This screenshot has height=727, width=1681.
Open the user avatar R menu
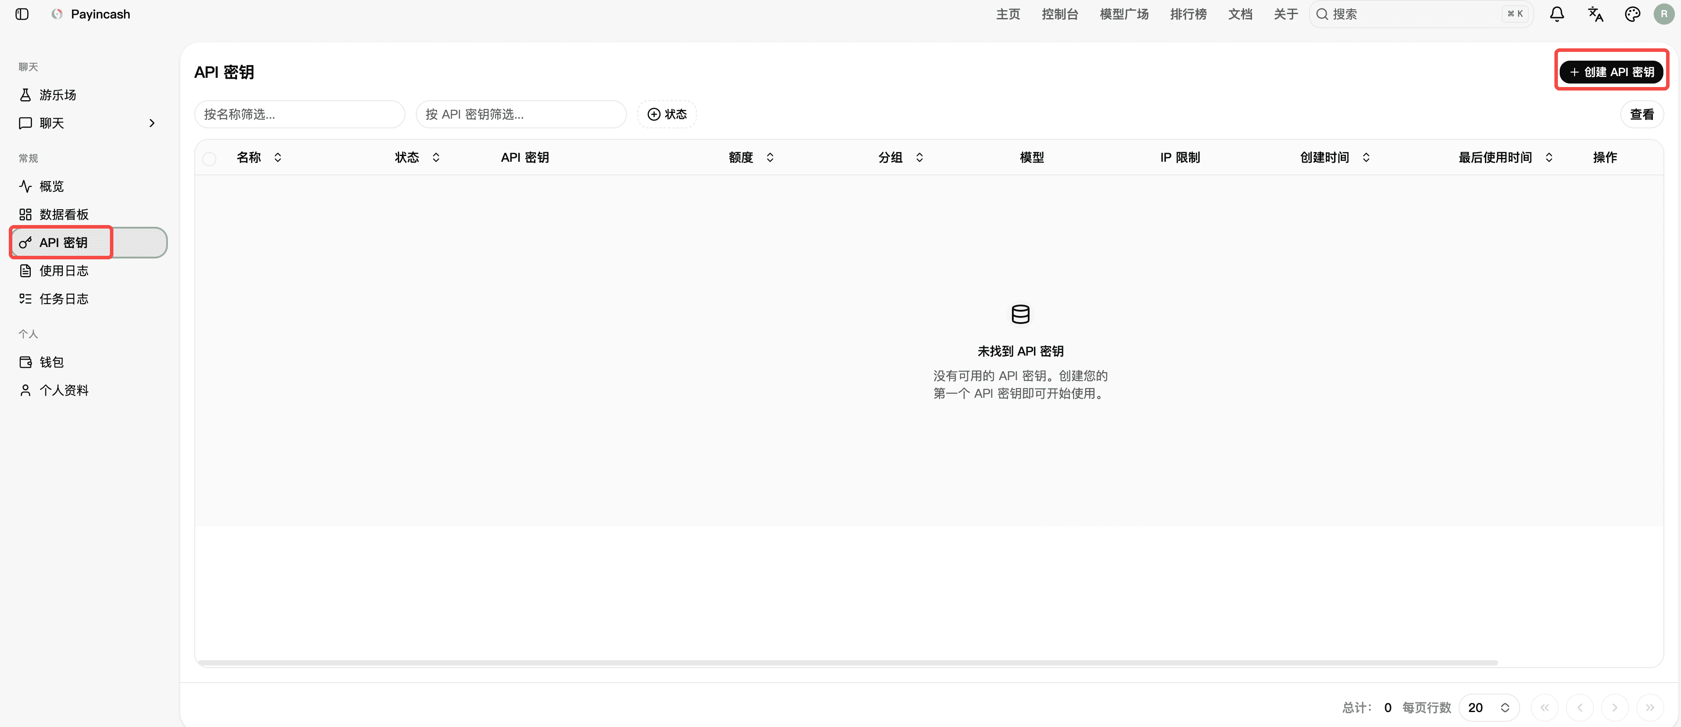tap(1664, 14)
